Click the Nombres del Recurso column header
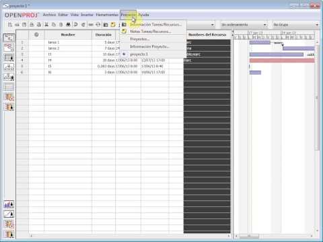Image resolution: width=323 pixels, height=242 pixels. pos(207,35)
